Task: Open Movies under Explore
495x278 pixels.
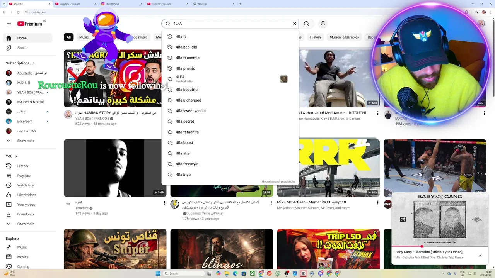Action: [27, 257]
